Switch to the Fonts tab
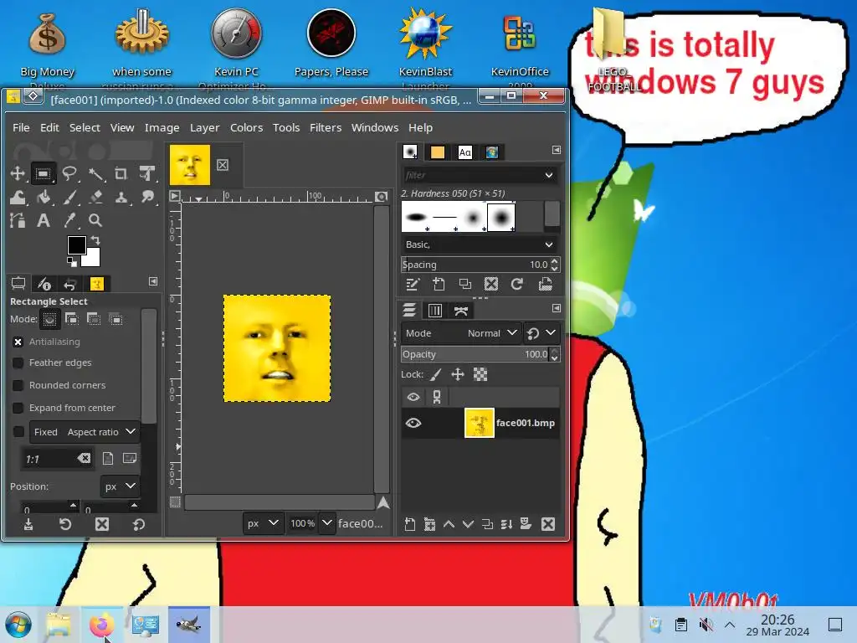The image size is (857, 643). pyautogui.click(x=464, y=152)
